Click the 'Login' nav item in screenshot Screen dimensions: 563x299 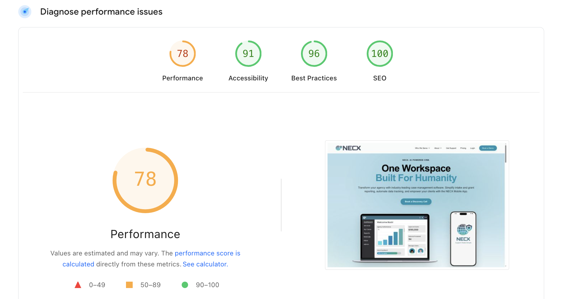click(473, 148)
